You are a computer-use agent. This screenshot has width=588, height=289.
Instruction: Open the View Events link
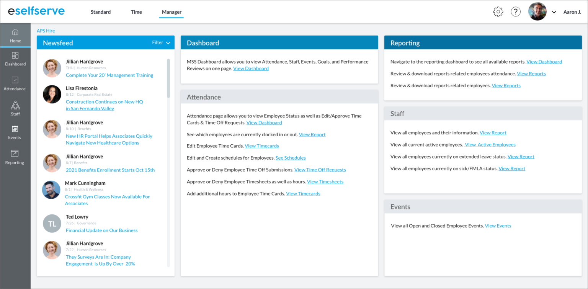coord(498,226)
